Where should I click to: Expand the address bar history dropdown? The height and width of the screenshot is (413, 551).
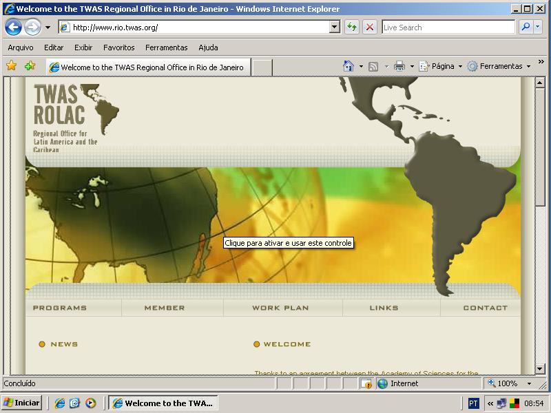pos(335,27)
